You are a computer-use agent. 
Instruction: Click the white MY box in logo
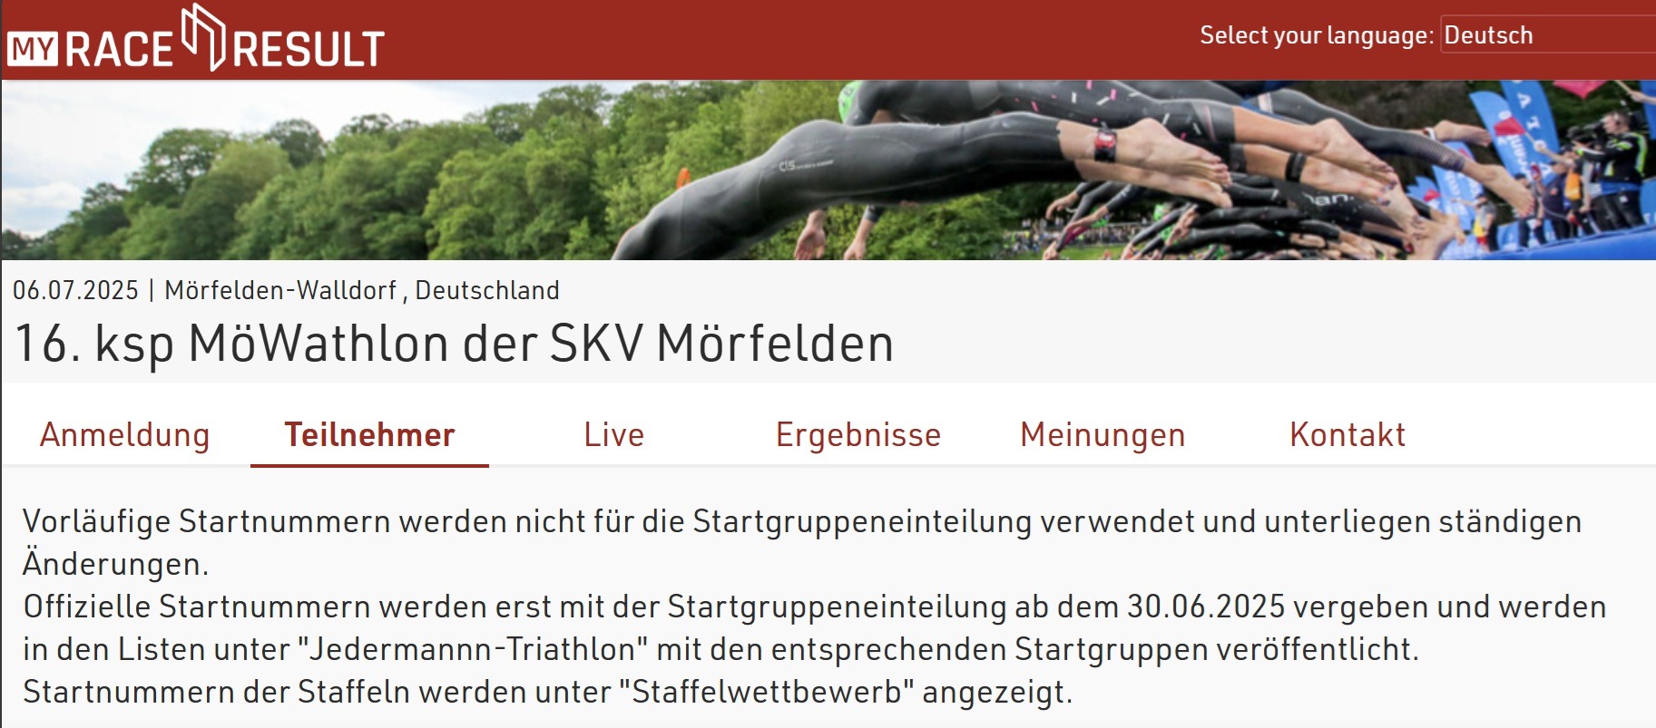[33, 49]
